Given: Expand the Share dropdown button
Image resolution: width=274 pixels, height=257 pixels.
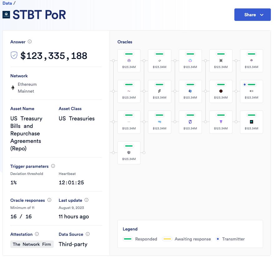Looking at the screenshot, I should point(252,15).
